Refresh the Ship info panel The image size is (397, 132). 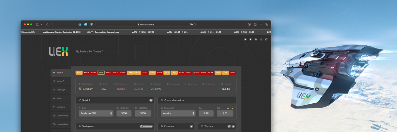(x=151, y=100)
